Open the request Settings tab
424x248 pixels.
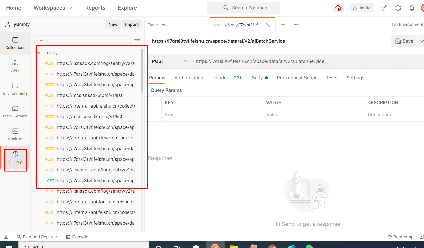(x=355, y=78)
